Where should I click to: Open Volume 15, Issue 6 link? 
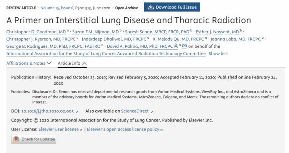(57, 8)
